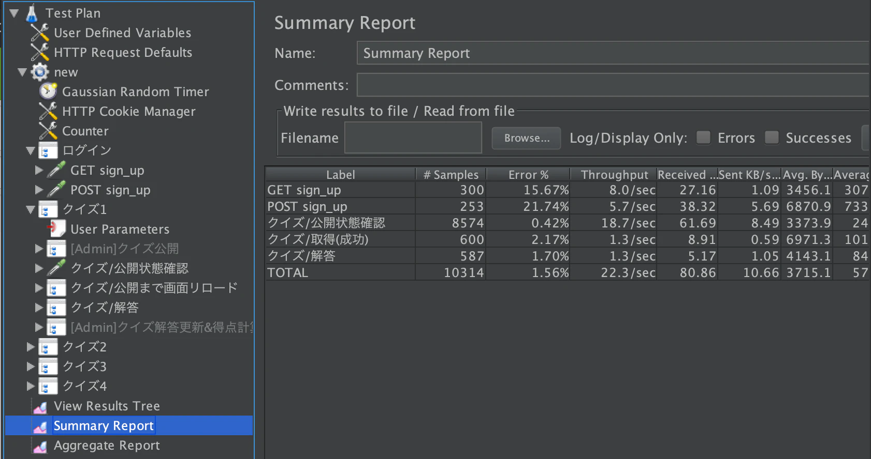
Task: Select Gaussian Random Timer in the tree
Action: (136, 92)
